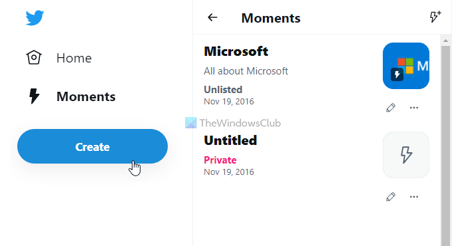Edit the Untitled moment with the pencil

391,197
